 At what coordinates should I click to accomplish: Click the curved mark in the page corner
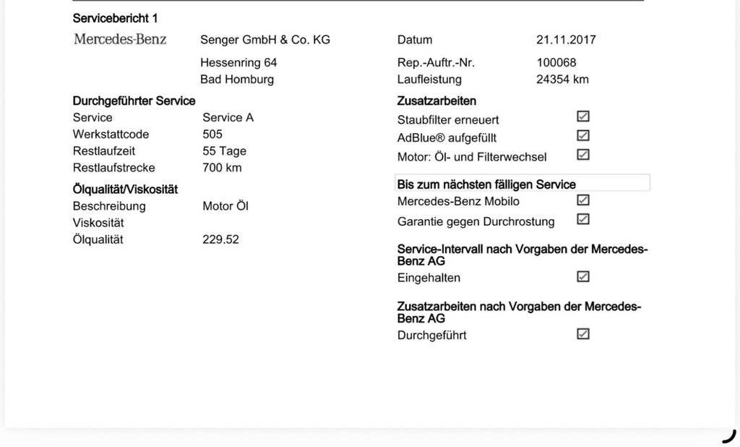coord(729,436)
